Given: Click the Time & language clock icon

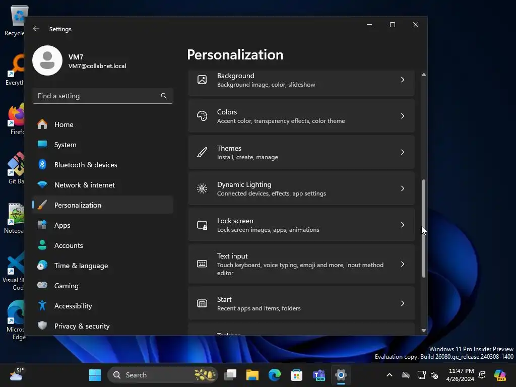Looking at the screenshot, I should [42, 265].
